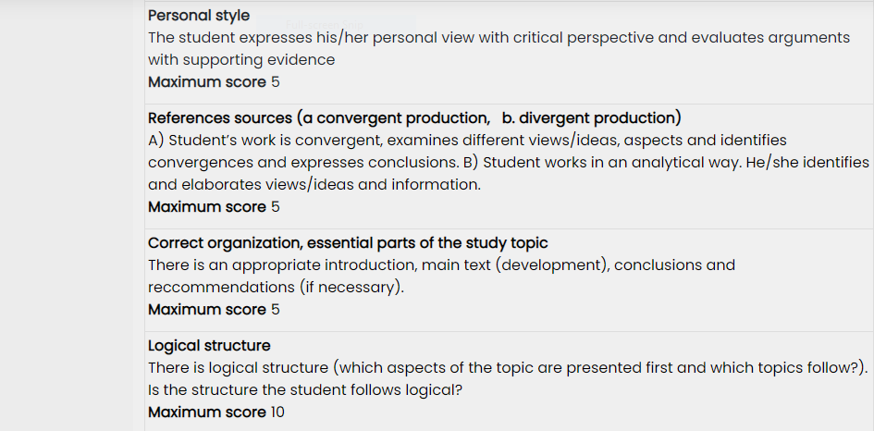Screen dimensions: 874x431
Task: Select the Correct organization criterion heading
Action: click(348, 243)
